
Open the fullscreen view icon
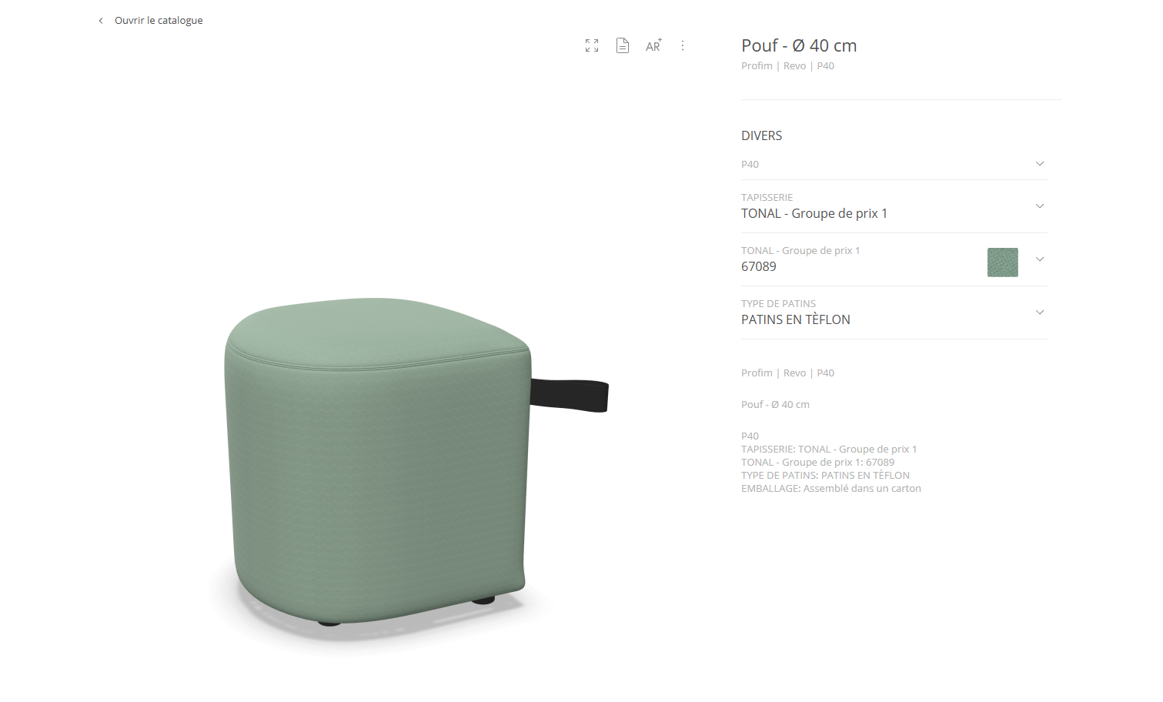[x=591, y=46]
